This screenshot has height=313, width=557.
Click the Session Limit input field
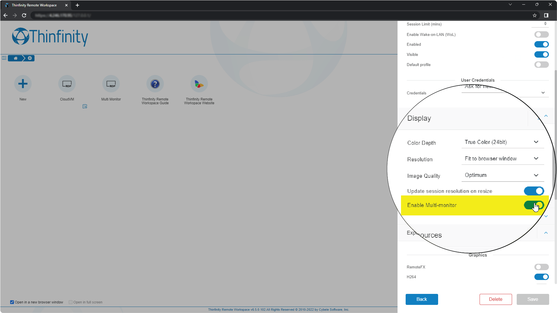tap(540, 24)
